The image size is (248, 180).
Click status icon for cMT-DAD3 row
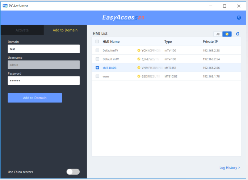[139, 68]
